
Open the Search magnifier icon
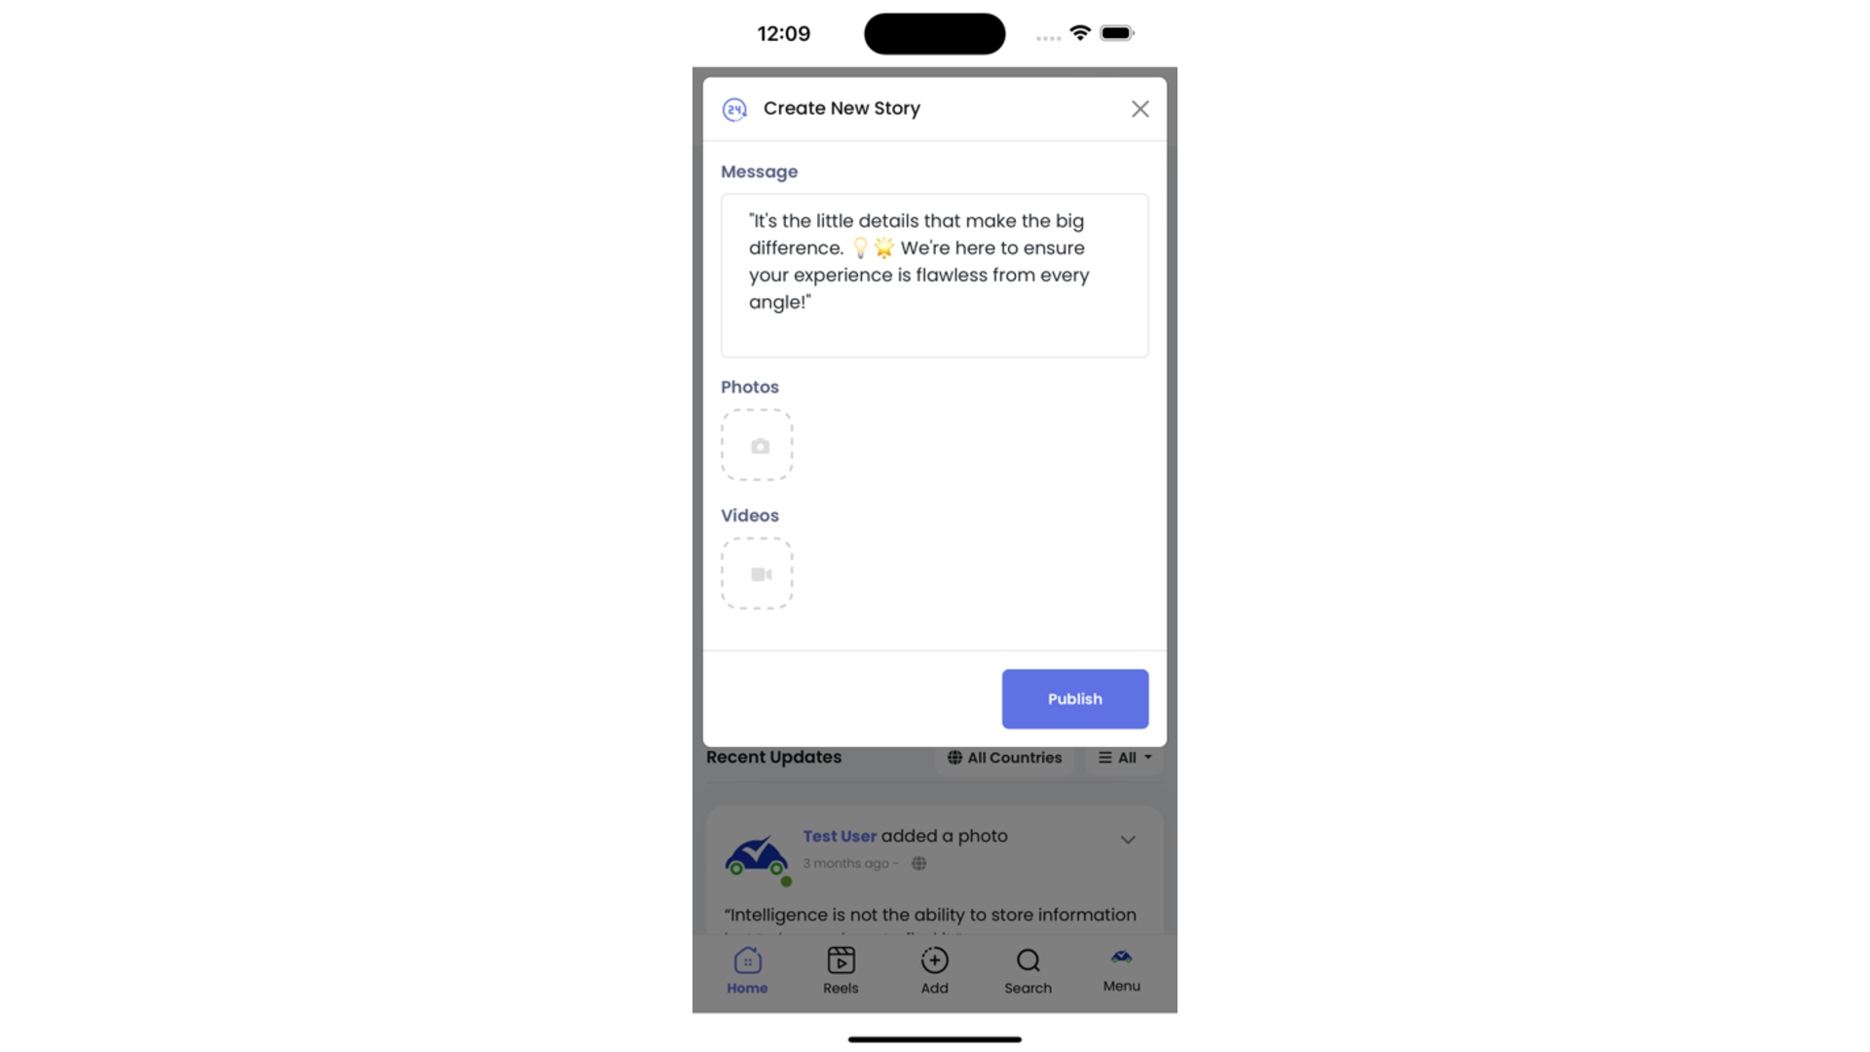point(1028,960)
